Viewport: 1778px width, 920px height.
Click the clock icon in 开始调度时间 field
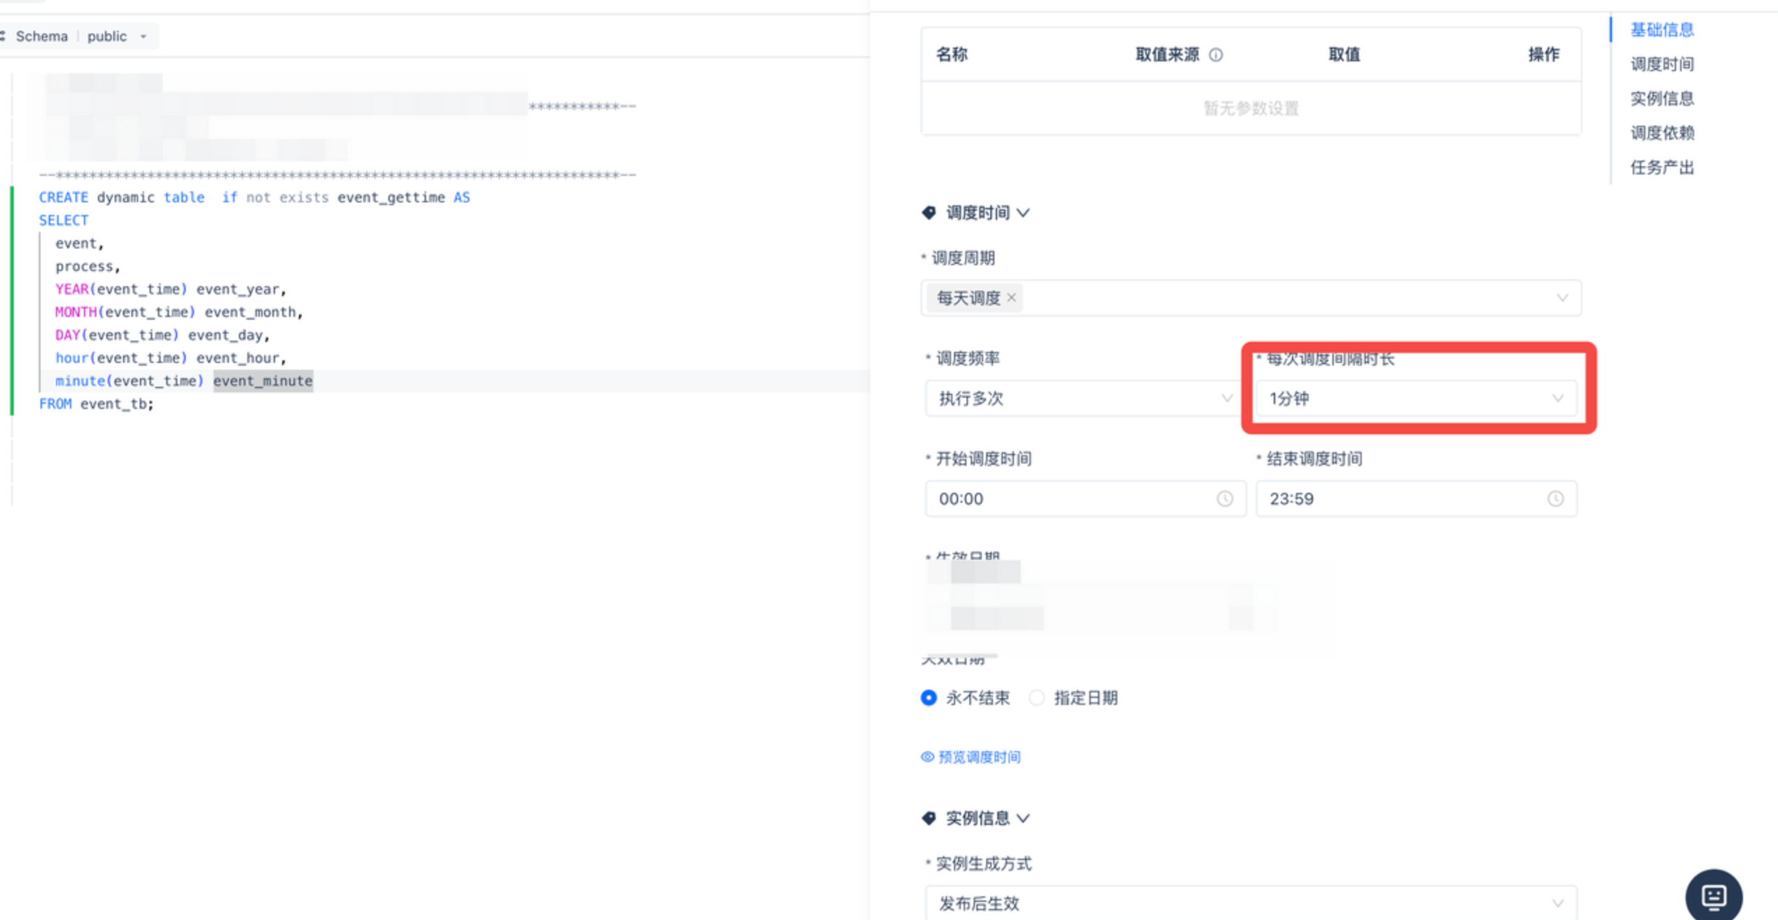(x=1224, y=498)
